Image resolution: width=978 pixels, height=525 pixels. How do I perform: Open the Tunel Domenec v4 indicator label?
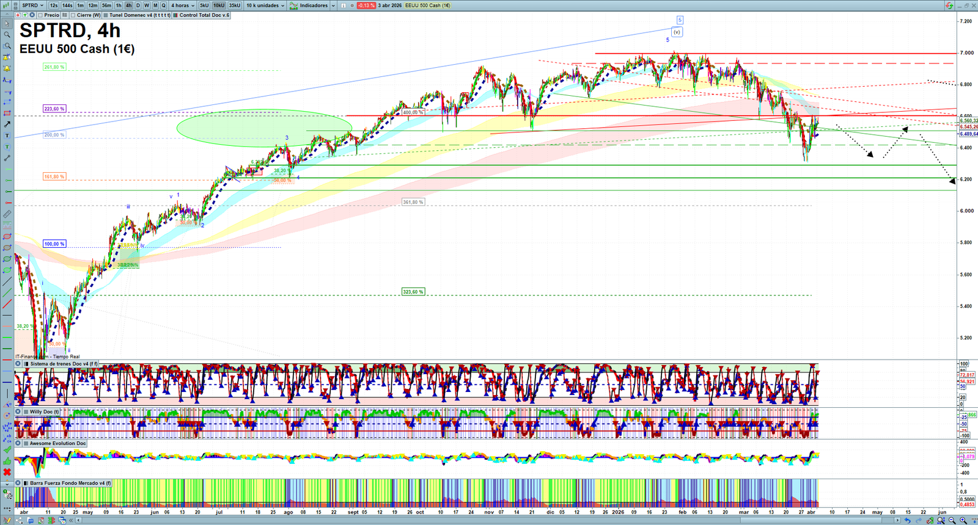coord(140,15)
